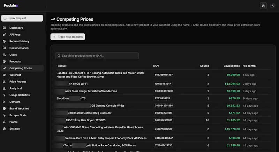Click price ₺3.599,10
Image resolution: width=279 pixels, height=152 pixels.
tap(233, 91)
